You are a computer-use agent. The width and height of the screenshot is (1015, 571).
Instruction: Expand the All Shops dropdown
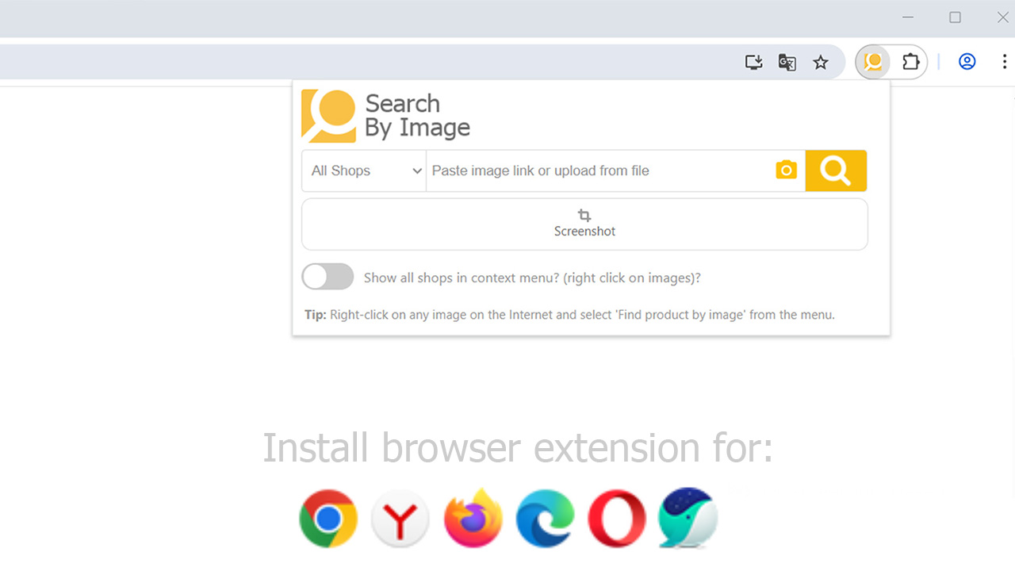pyautogui.click(x=365, y=171)
